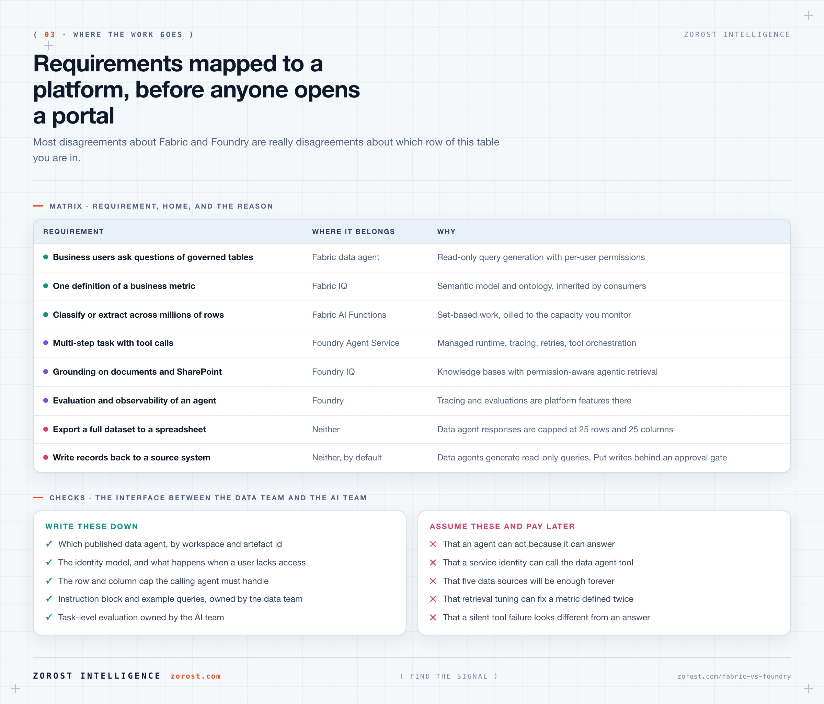
Task: Click 'Knowledge bases with permission-aware agentic retrieval'
Action: 547,372
